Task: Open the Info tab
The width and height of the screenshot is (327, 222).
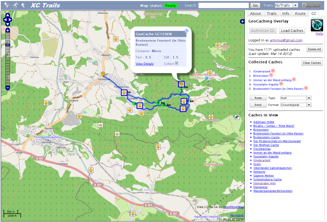Action: [286, 13]
